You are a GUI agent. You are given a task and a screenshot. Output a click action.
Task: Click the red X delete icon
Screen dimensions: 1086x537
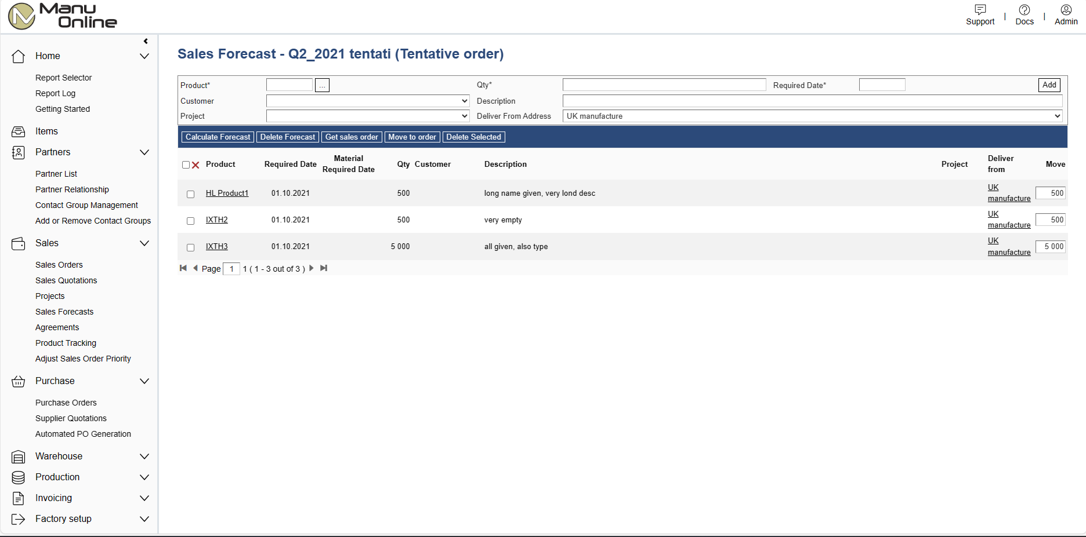tap(196, 165)
